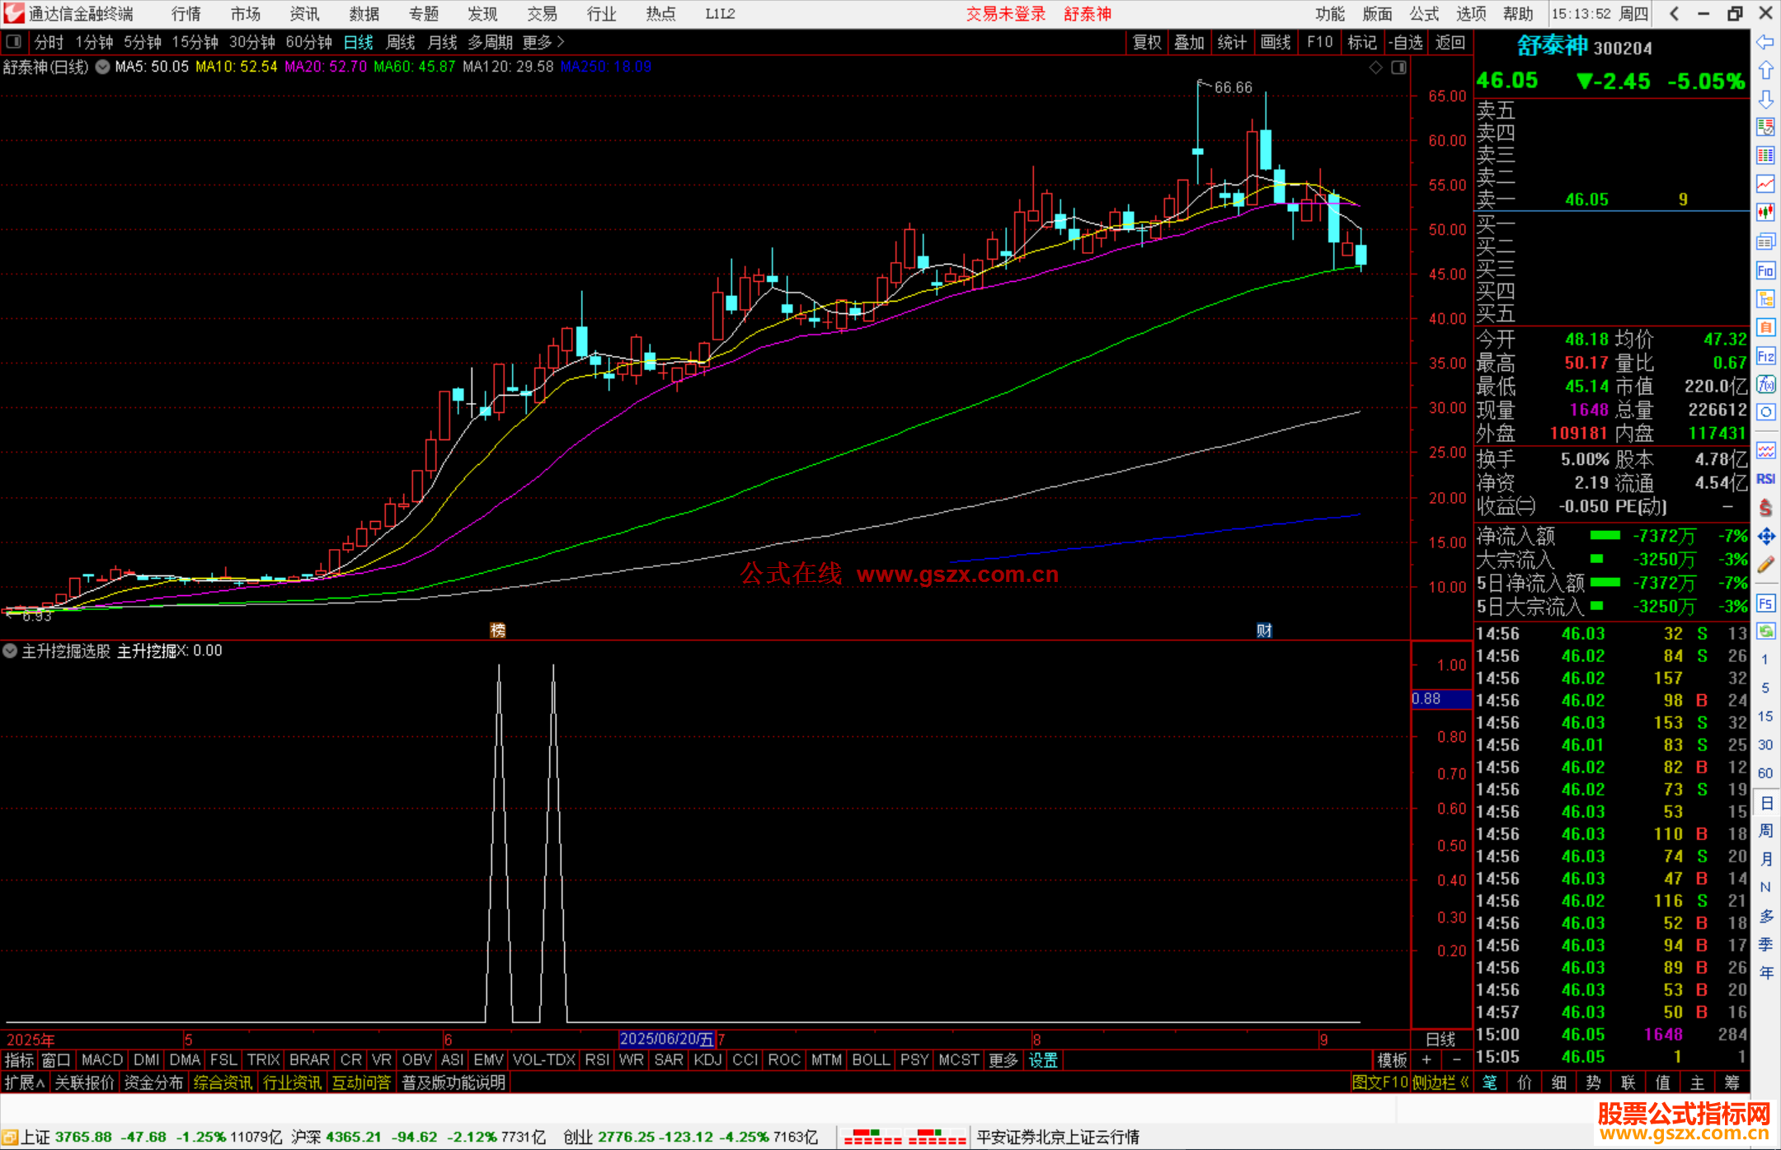Open the 图文F10 link

pyautogui.click(x=1379, y=1082)
